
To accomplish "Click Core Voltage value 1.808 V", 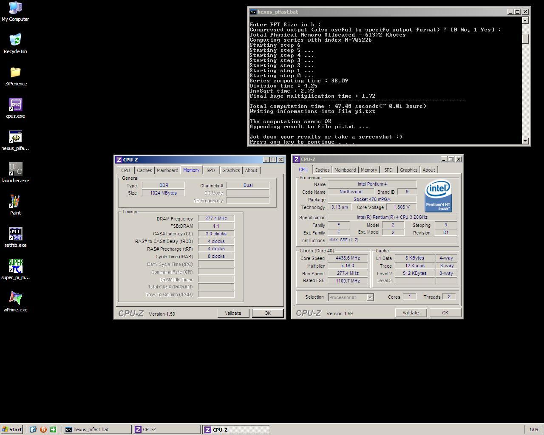I will pyautogui.click(x=402, y=207).
